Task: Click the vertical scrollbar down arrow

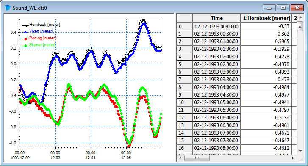Action: (x=300, y=151)
